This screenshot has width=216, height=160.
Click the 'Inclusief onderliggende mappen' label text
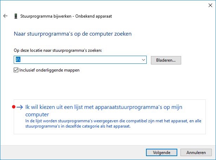(x=49, y=70)
